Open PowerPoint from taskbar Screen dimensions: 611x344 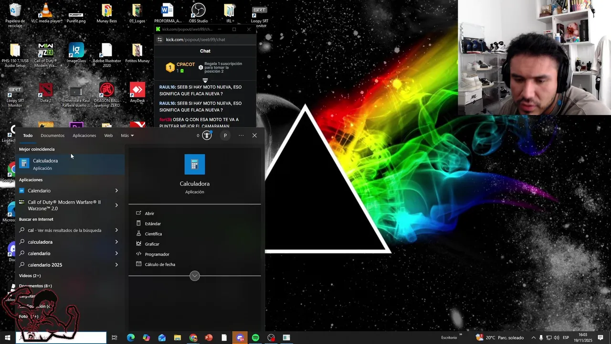click(209, 338)
